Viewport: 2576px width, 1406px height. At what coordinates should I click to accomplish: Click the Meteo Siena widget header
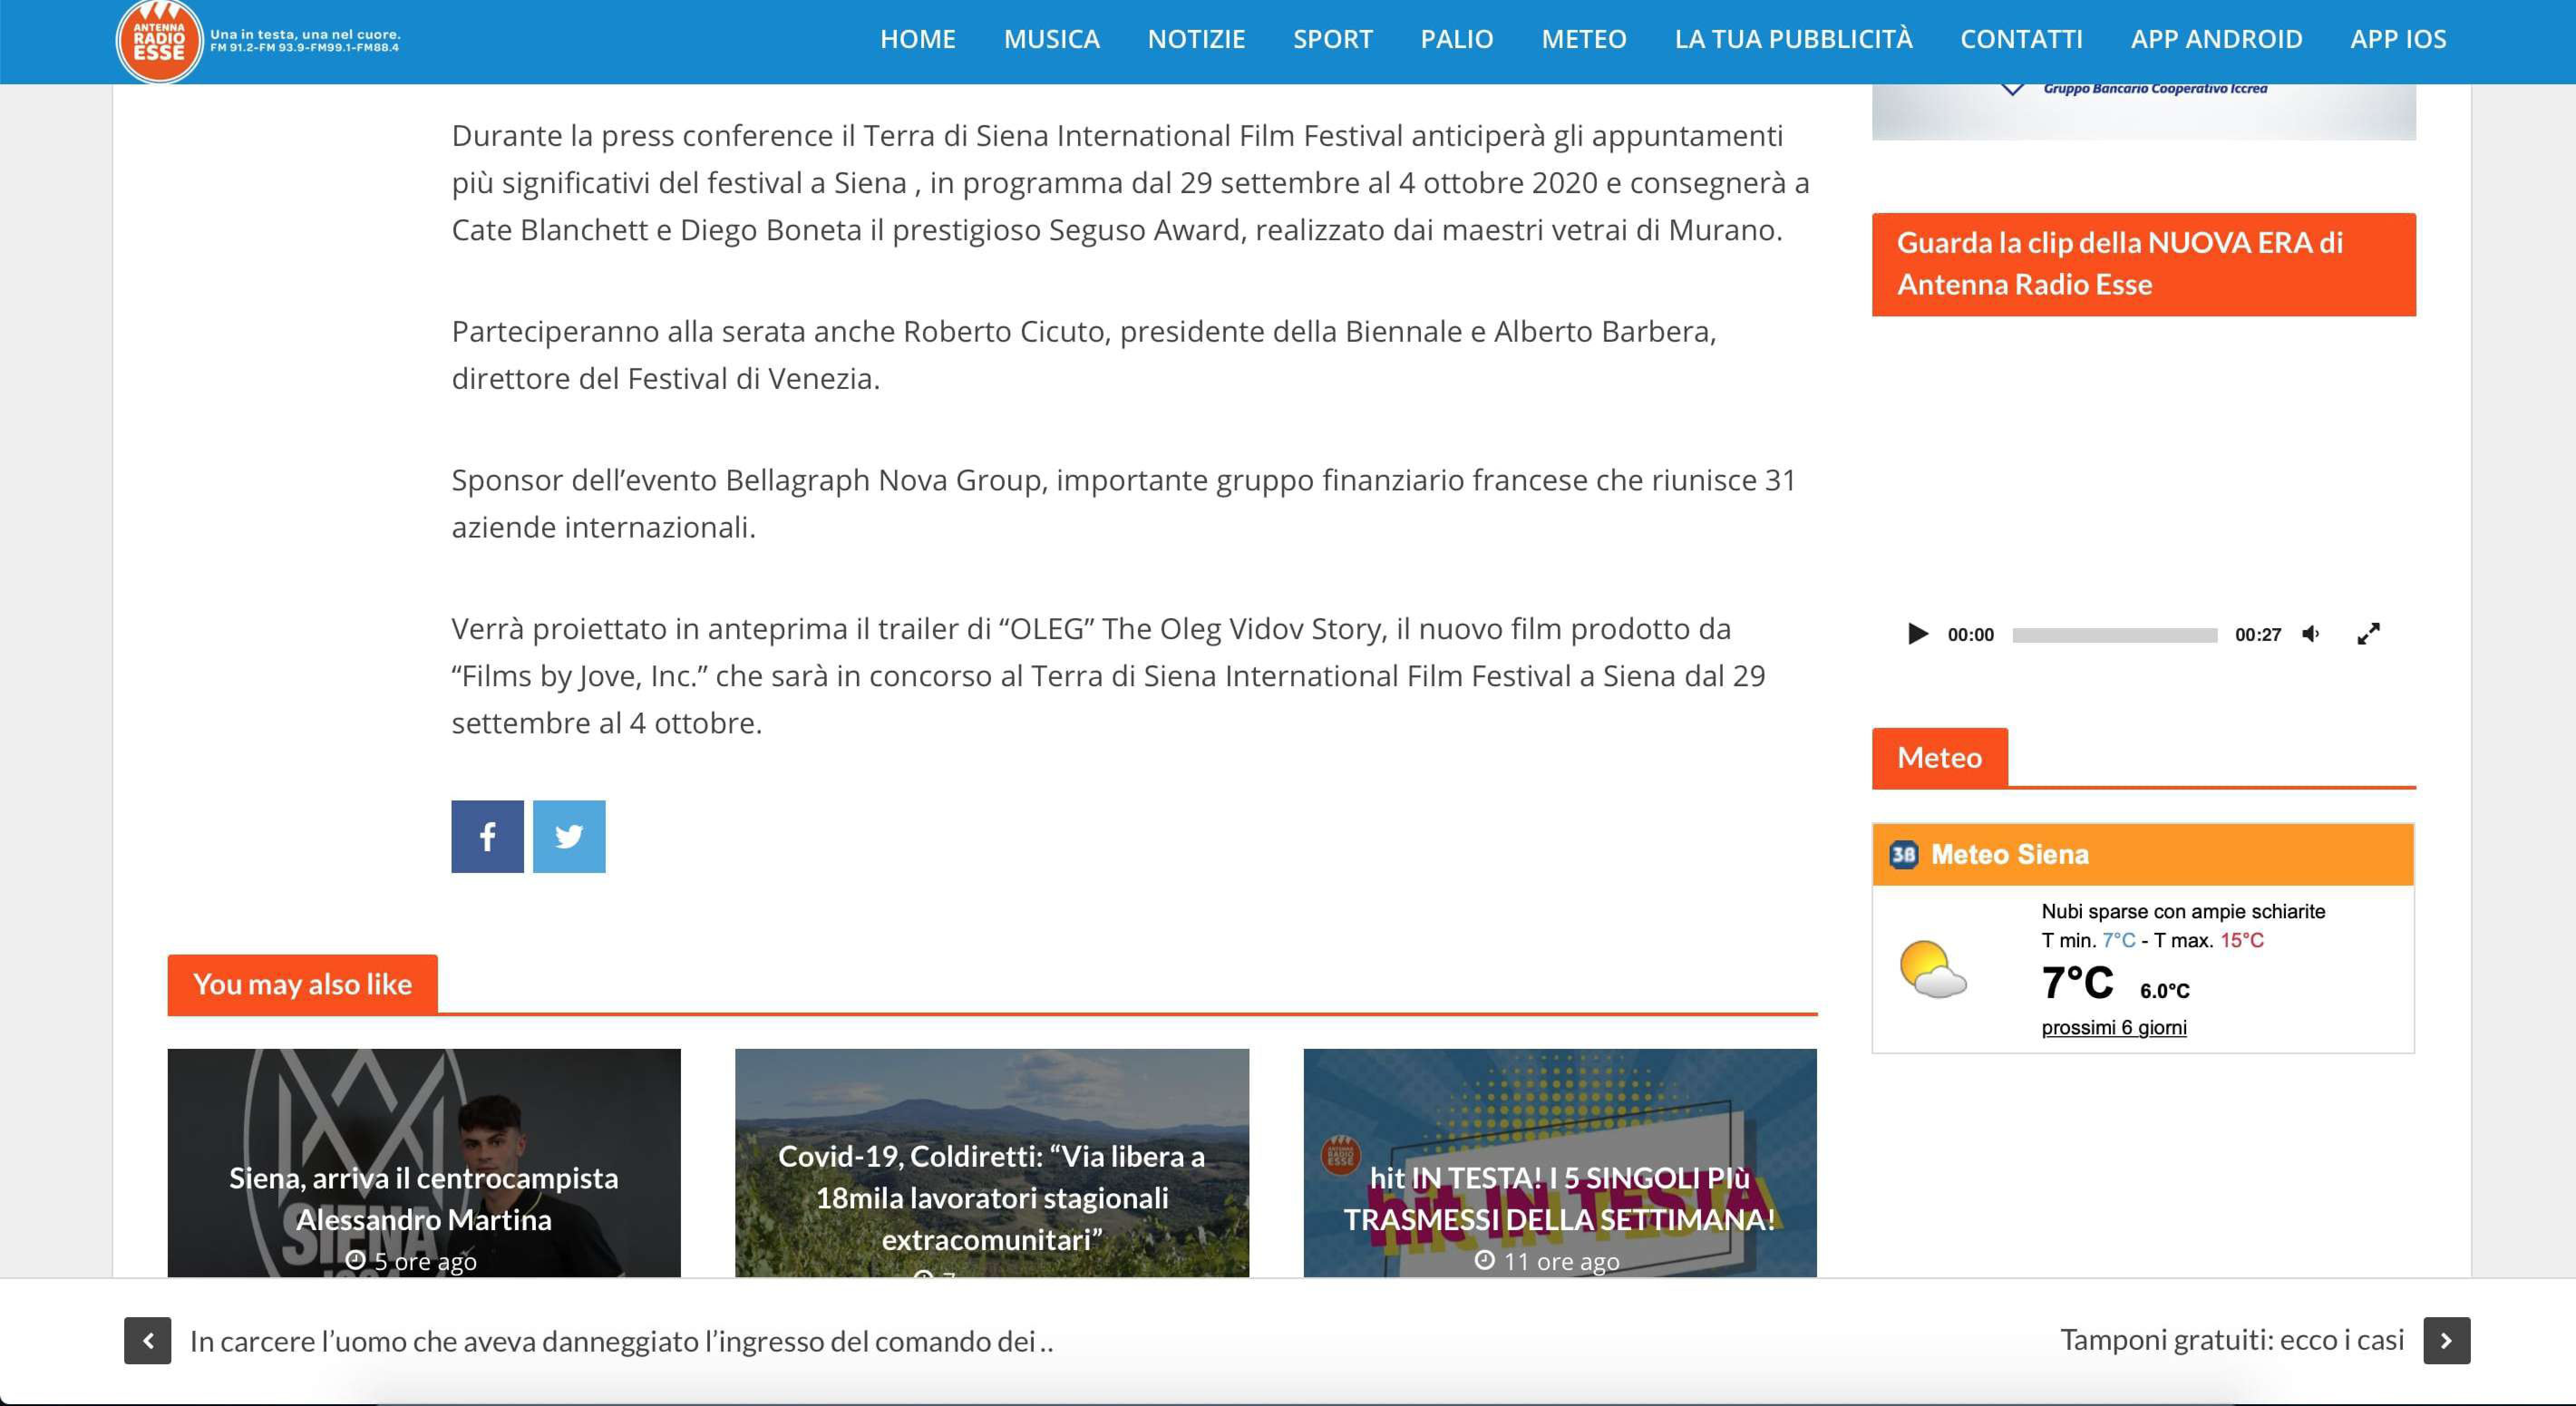pos(2143,855)
